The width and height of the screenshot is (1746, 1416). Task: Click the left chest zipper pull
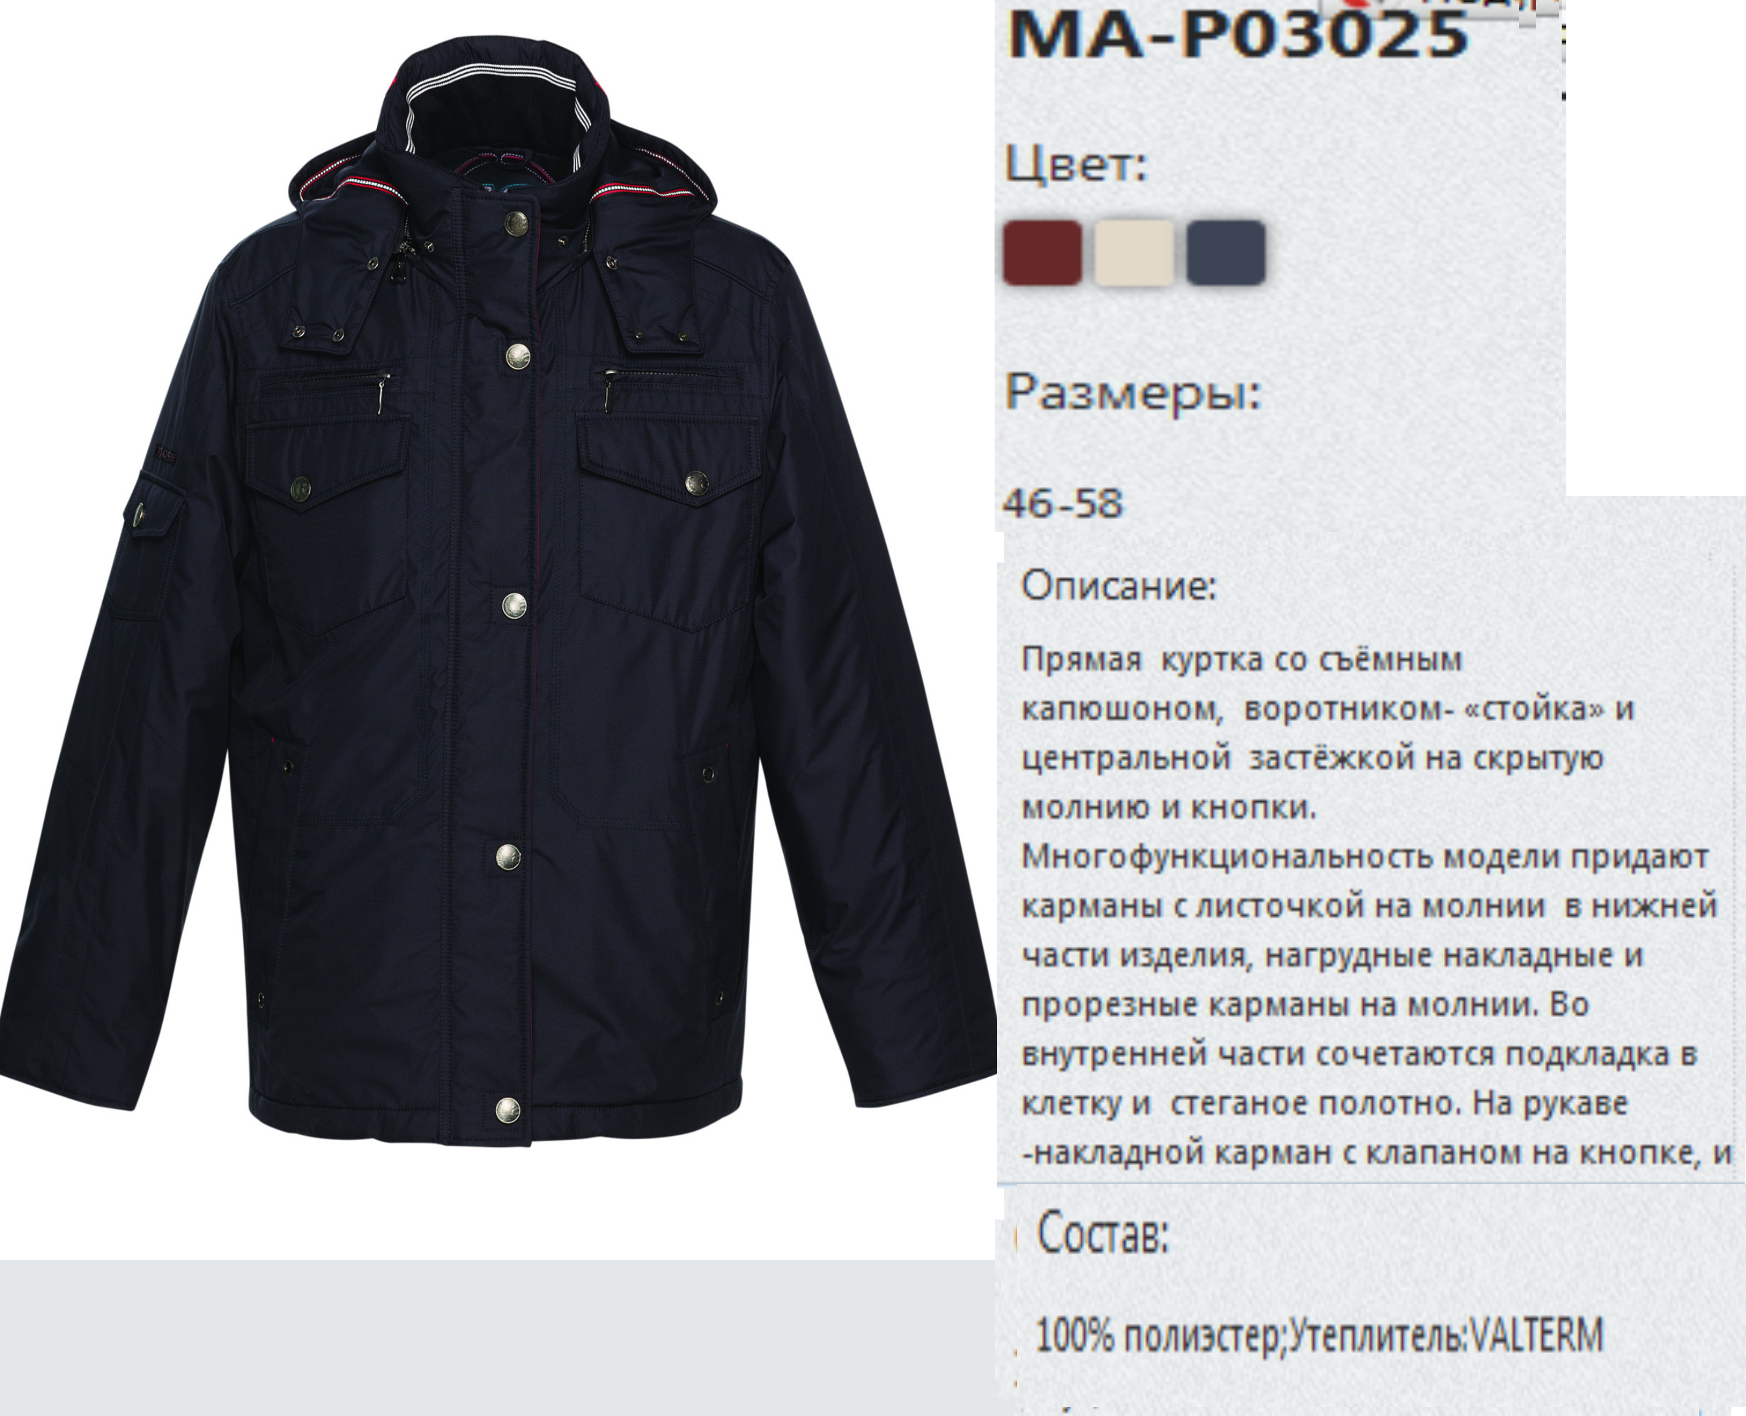(x=382, y=395)
